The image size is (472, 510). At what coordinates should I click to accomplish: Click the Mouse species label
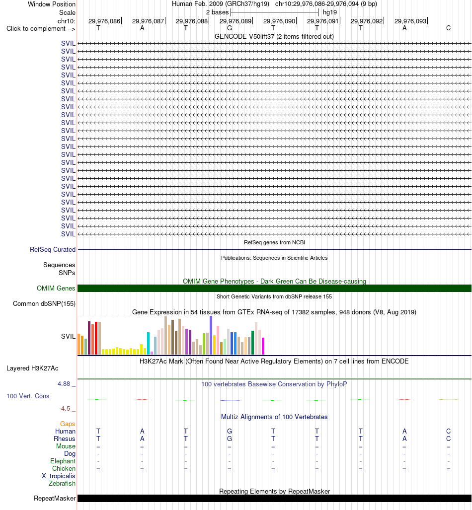click(66, 446)
